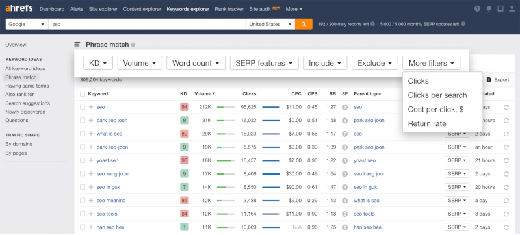Click the info icon next to daily reports left
Image resolution: width=520 pixels, height=235 pixels.
(x=372, y=24)
